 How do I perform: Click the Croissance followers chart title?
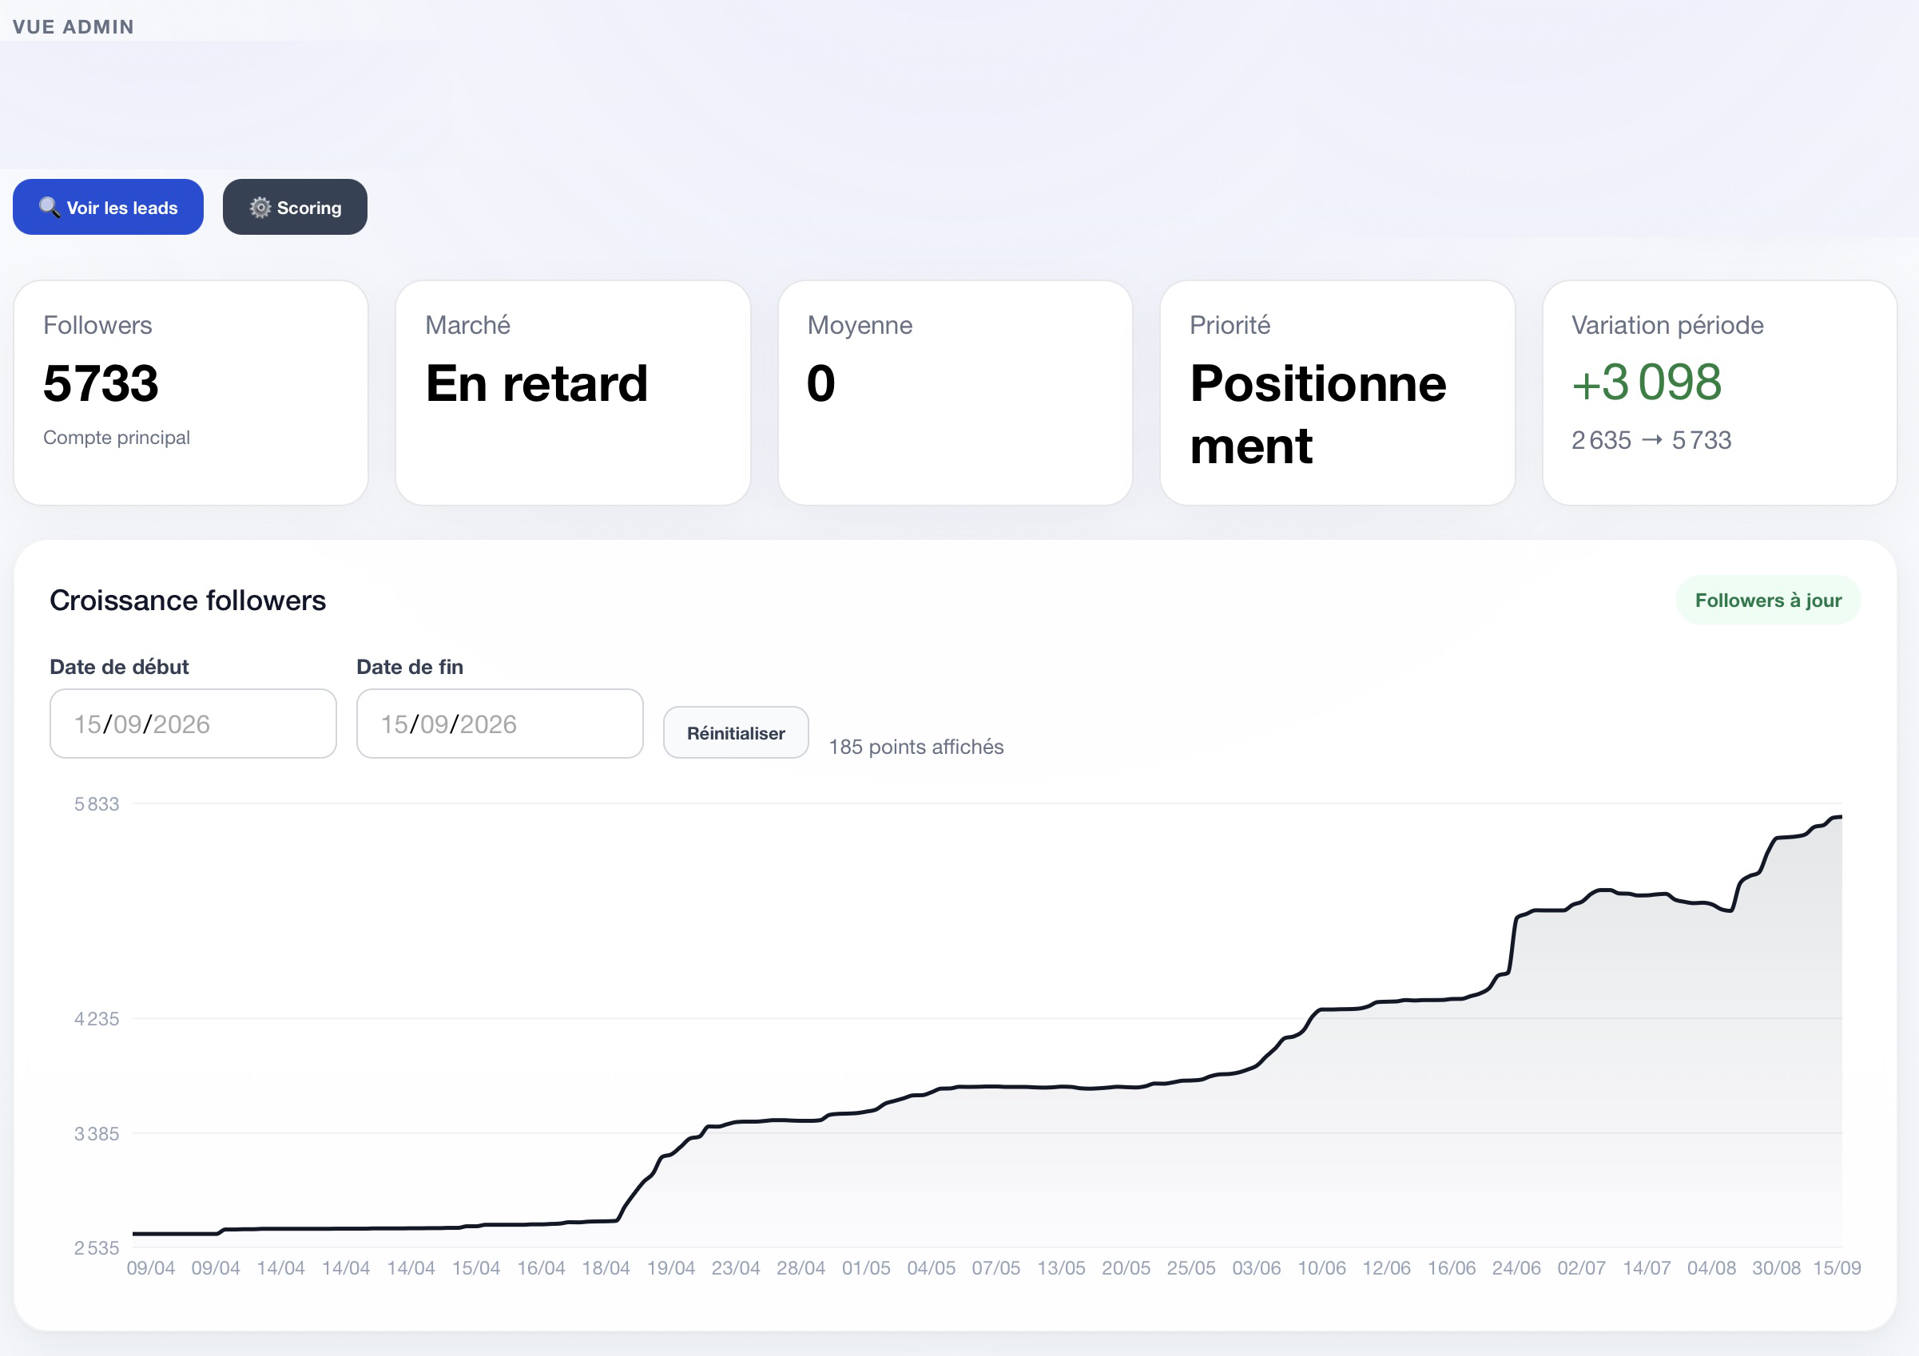(188, 601)
